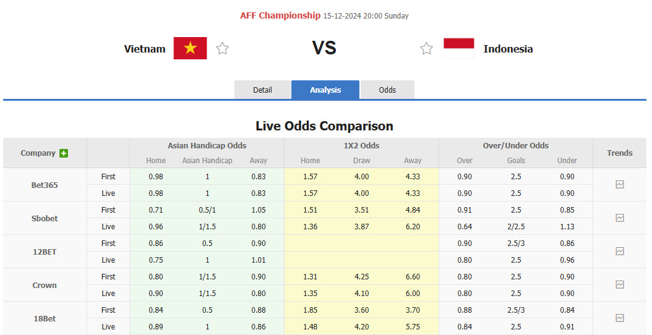Click the Draw subheader under 1X2 Odds
Viewport: 652px width, 335px height.
click(x=362, y=161)
